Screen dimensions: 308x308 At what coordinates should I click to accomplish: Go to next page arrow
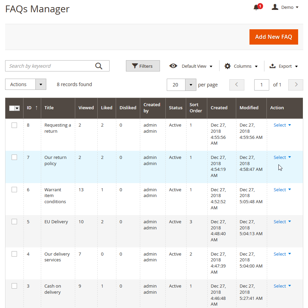click(x=295, y=85)
